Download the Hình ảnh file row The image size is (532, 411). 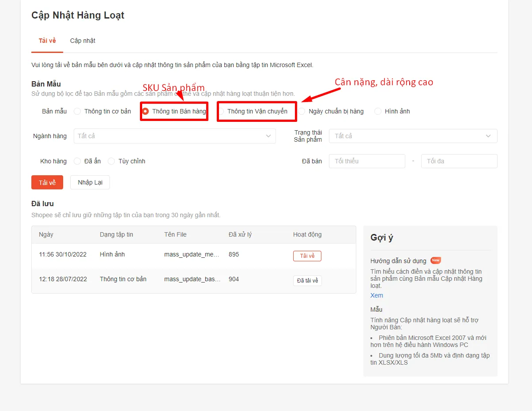(x=307, y=256)
